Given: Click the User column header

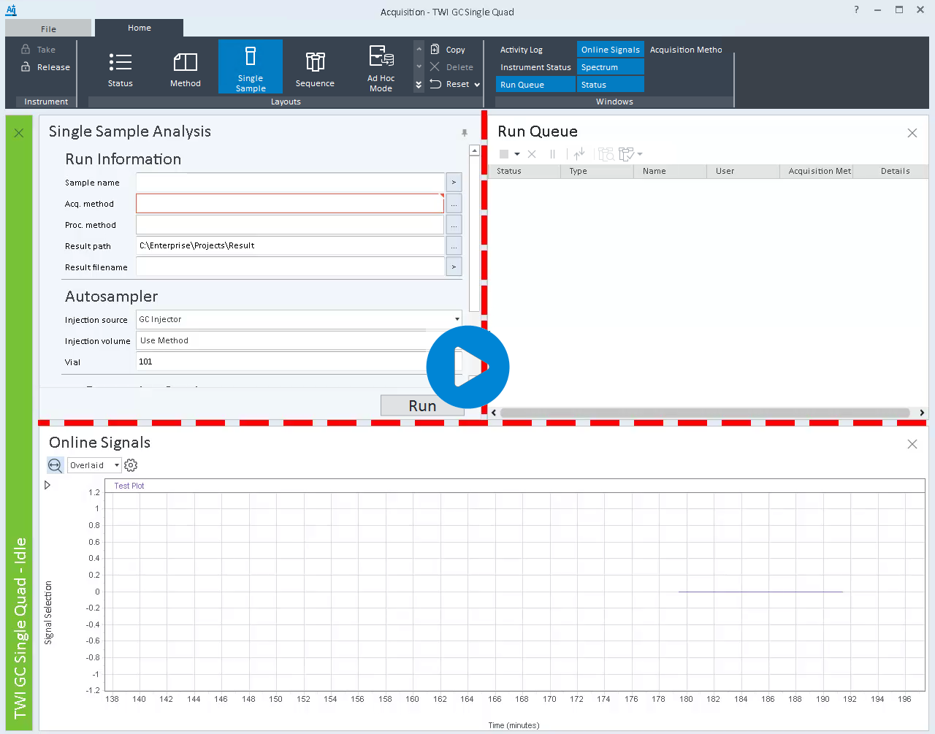Looking at the screenshot, I should coord(743,171).
